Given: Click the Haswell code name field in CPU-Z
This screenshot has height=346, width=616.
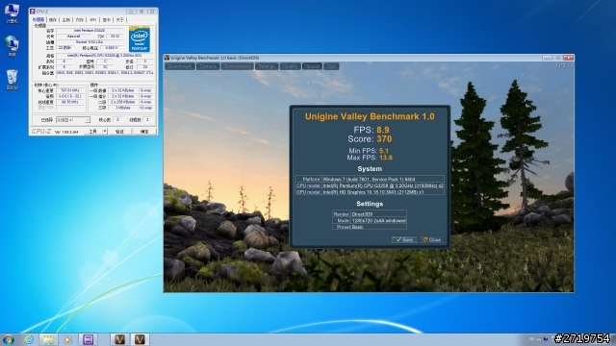Looking at the screenshot, I should pyautogui.click(x=74, y=37).
